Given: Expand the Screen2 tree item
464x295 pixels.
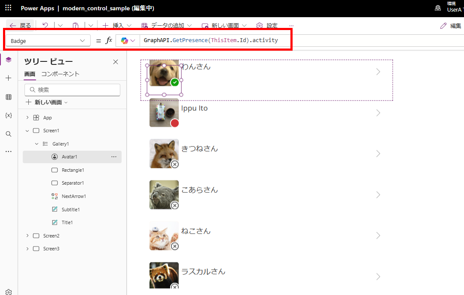Looking at the screenshot, I should pyautogui.click(x=27, y=235).
